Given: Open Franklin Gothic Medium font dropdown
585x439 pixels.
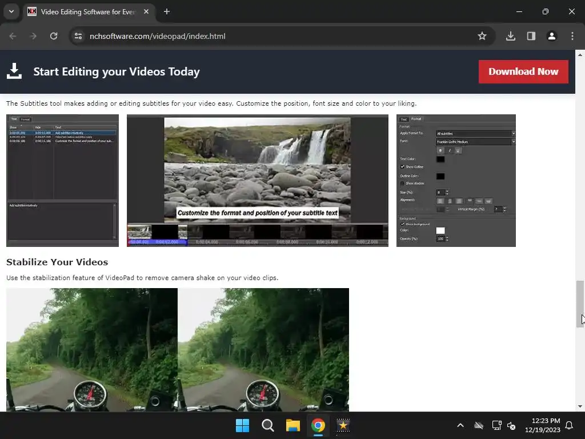Looking at the screenshot, I should tap(476, 142).
